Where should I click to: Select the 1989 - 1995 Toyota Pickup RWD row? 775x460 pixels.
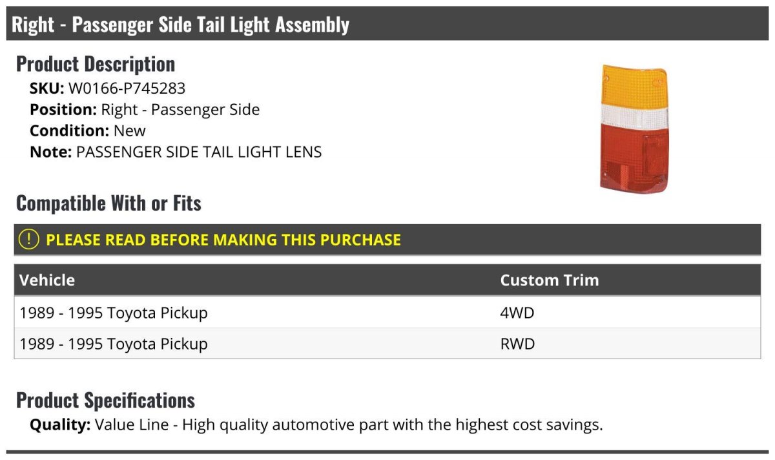(x=387, y=344)
